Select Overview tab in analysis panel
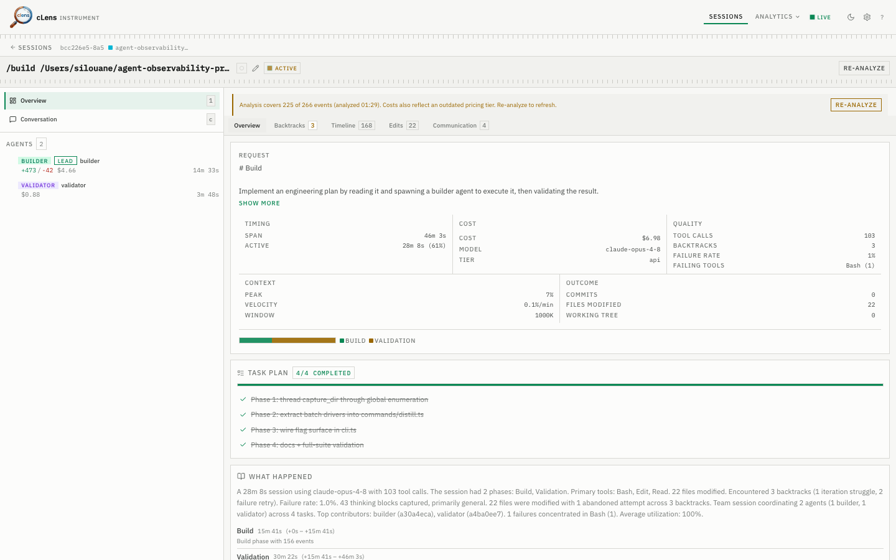The width and height of the screenshot is (896, 560). [247, 126]
